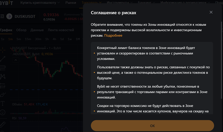Switch to the Обзор tab
The image size is (223, 132).
pos(21,30)
